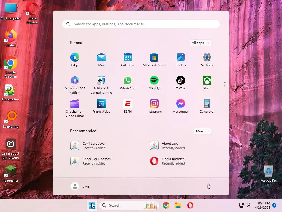Open Chrome from the taskbar
This screenshot has height=212, width=282.
point(166,205)
